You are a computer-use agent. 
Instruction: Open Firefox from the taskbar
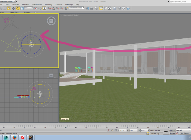14,138
